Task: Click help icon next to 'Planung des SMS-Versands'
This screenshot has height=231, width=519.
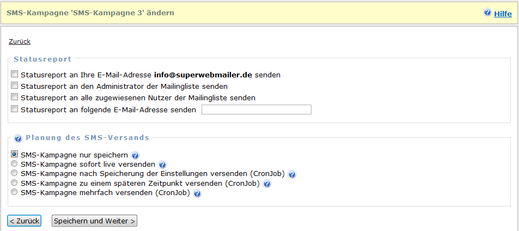Action: (x=18, y=138)
